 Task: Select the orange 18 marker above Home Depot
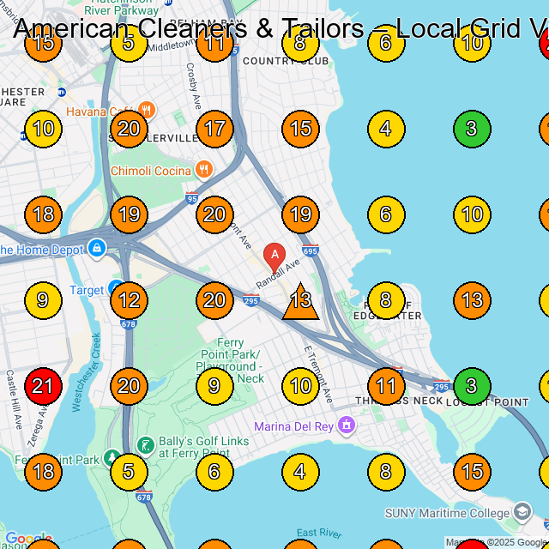[43, 214]
